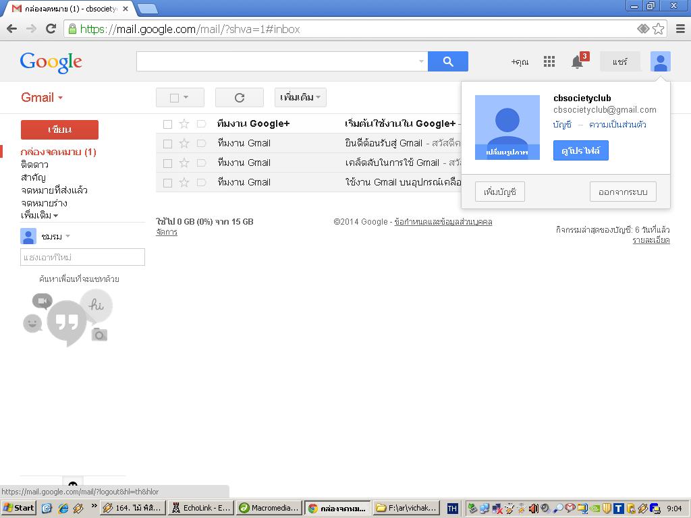Click the browser address bar URL

coord(190,29)
